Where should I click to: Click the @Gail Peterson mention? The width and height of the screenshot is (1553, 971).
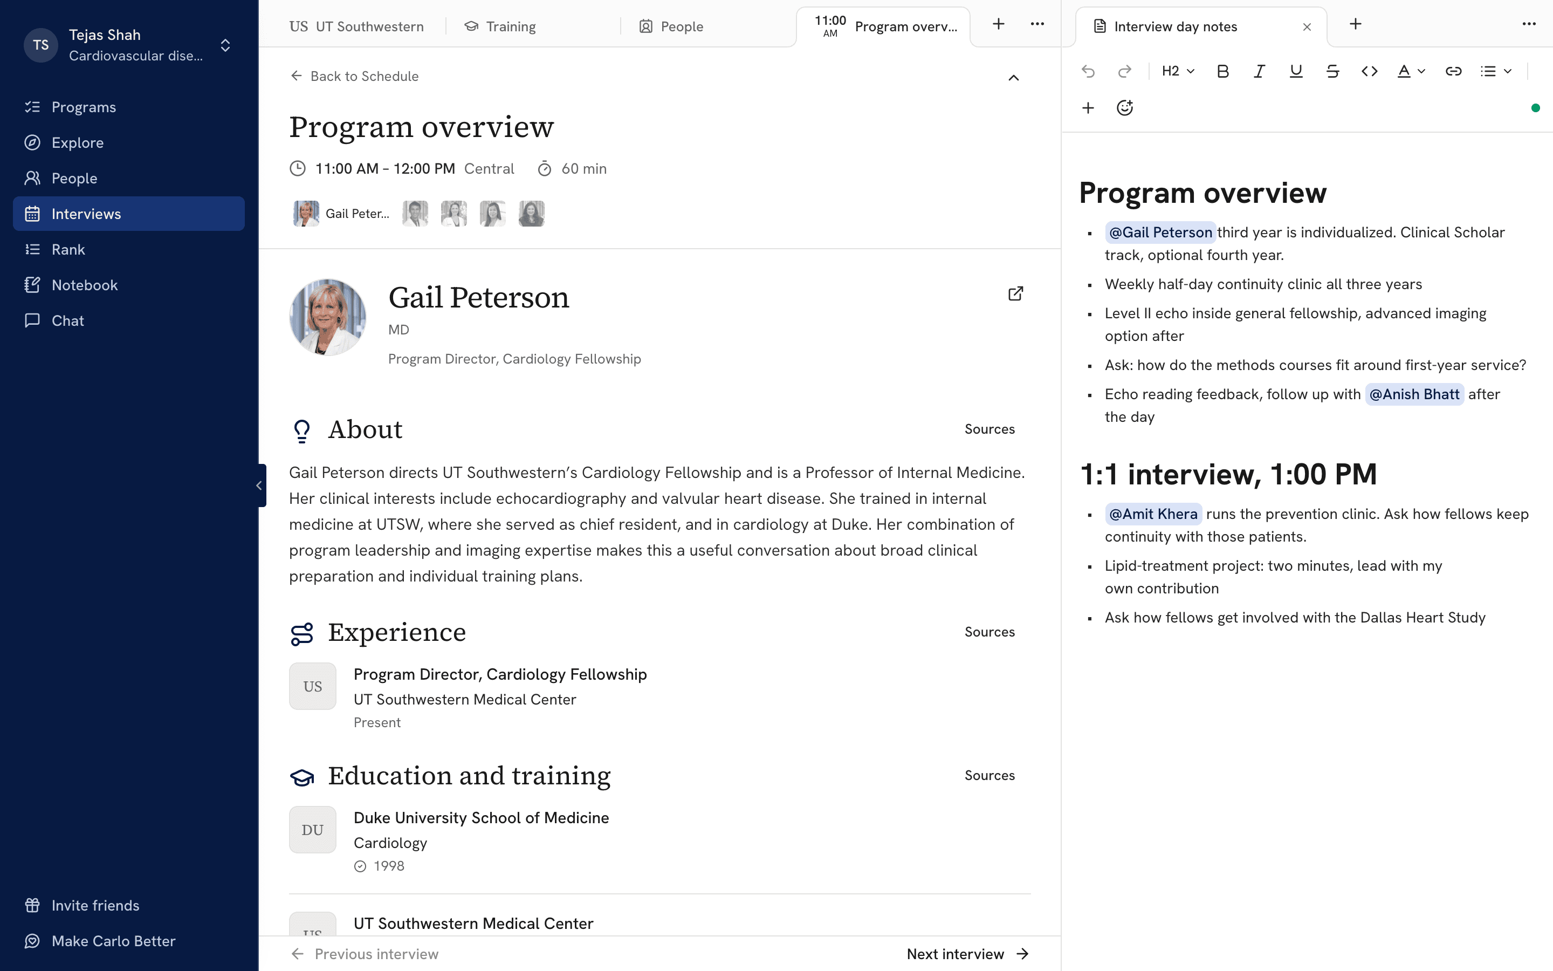1160,233
